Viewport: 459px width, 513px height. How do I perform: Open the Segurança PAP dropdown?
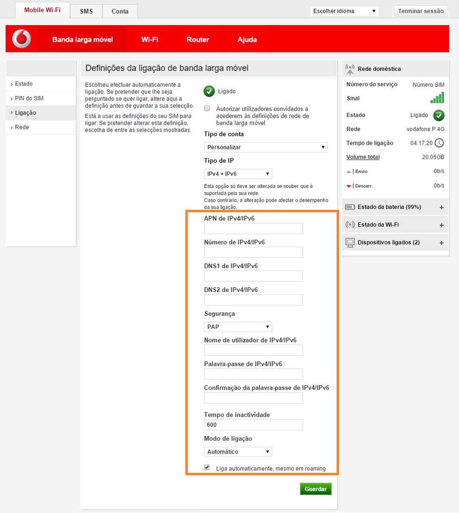237,327
